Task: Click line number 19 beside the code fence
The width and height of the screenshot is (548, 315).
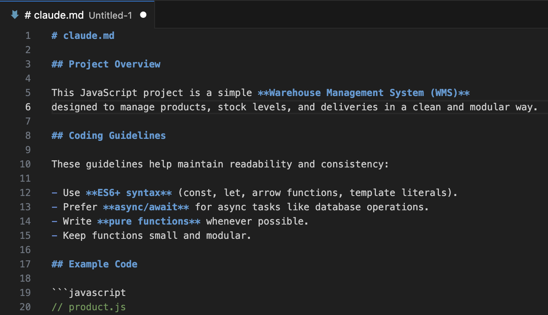Action: pos(25,292)
